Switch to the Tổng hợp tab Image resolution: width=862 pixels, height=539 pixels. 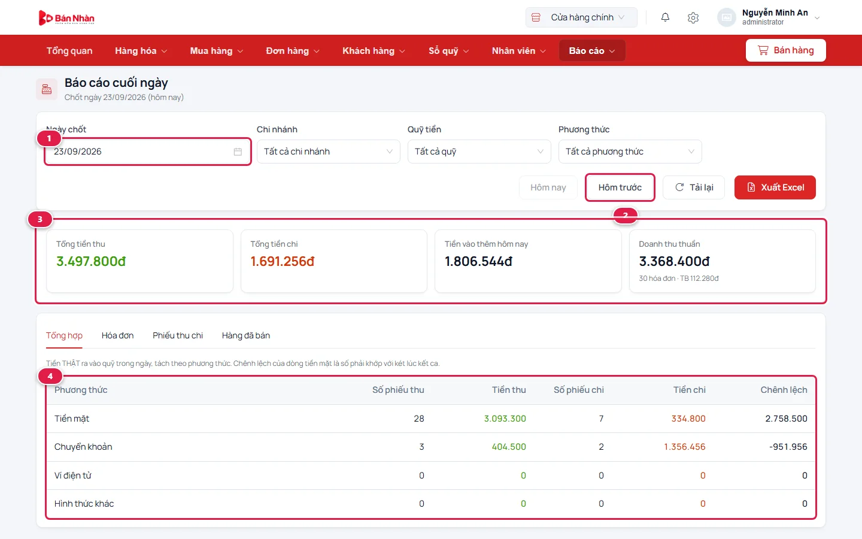pos(64,335)
